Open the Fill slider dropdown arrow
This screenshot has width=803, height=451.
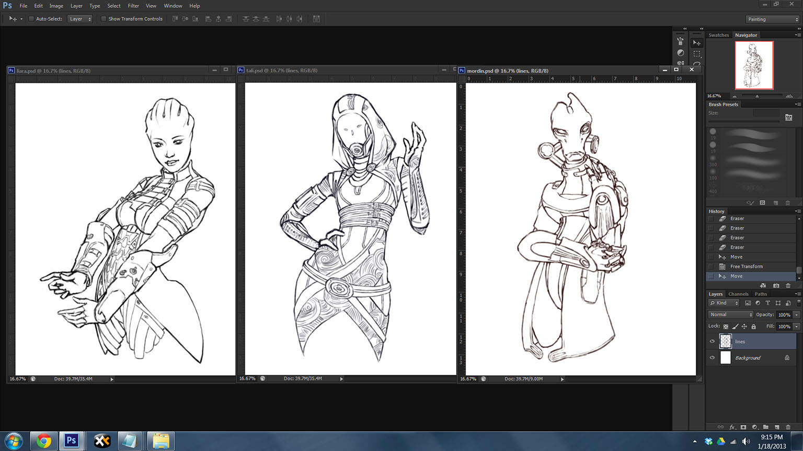point(797,327)
